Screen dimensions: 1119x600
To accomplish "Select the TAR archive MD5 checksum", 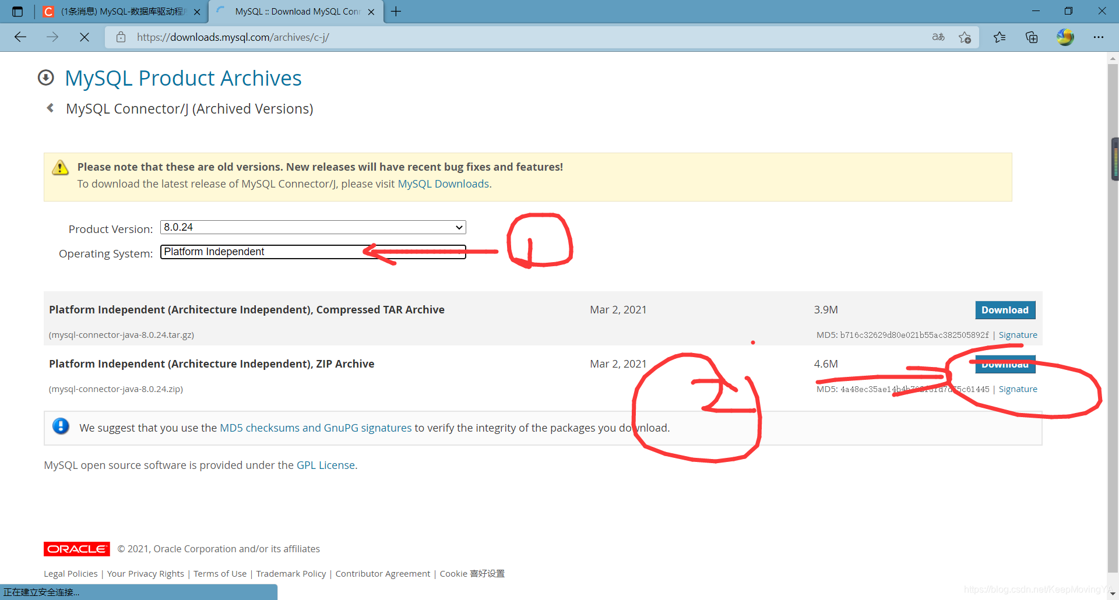I will (x=914, y=335).
